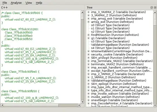Select s1 (Struct Type Declaration)
The height and width of the screenshot is (112, 157).
[x=110, y=28]
